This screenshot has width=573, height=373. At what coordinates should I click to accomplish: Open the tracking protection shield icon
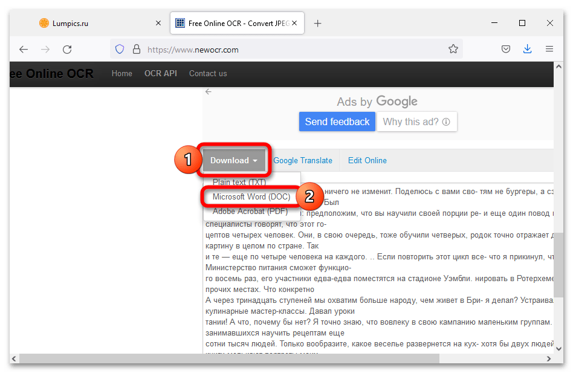pyautogui.click(x=120, y=50)
